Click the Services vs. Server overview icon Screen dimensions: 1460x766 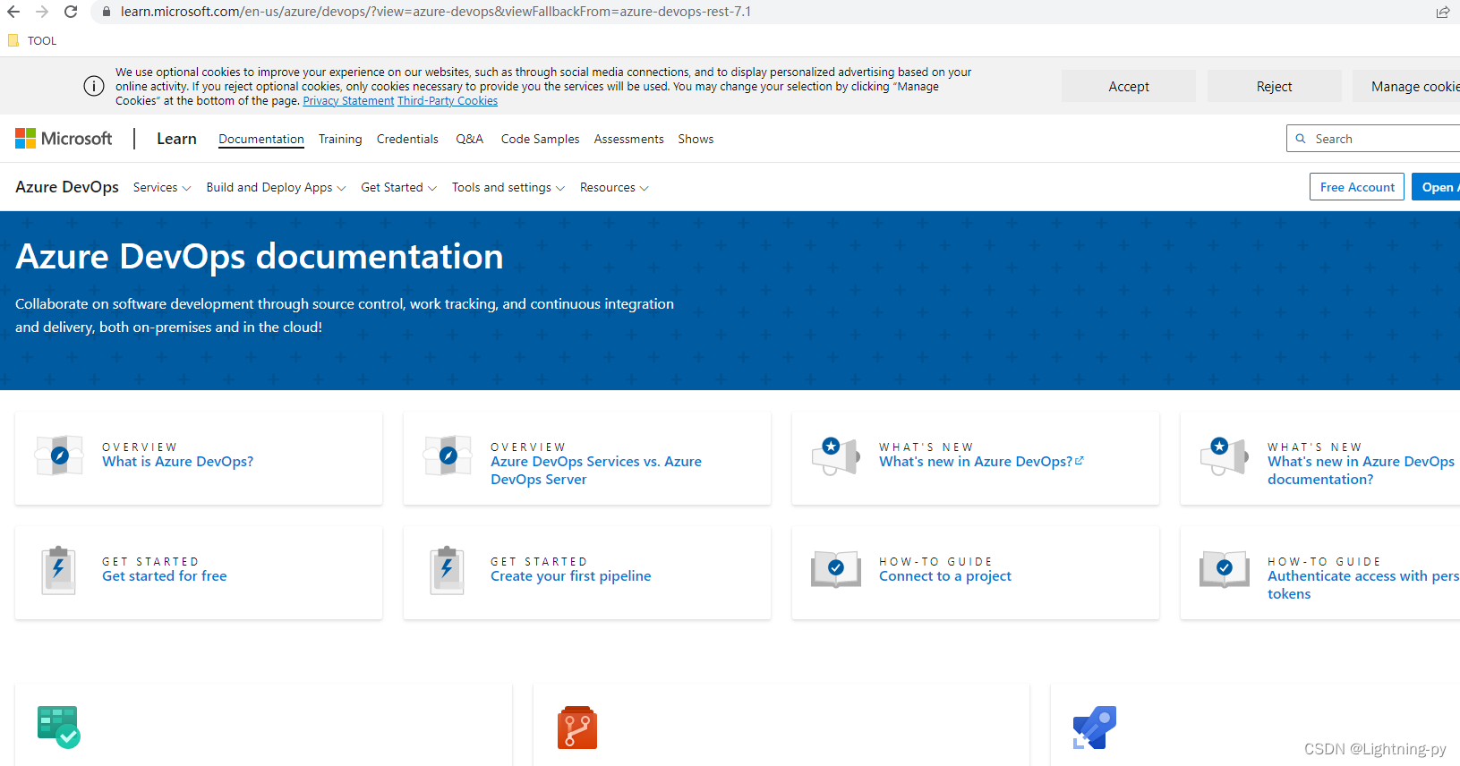pyautogui.click(x=448, y=455)
